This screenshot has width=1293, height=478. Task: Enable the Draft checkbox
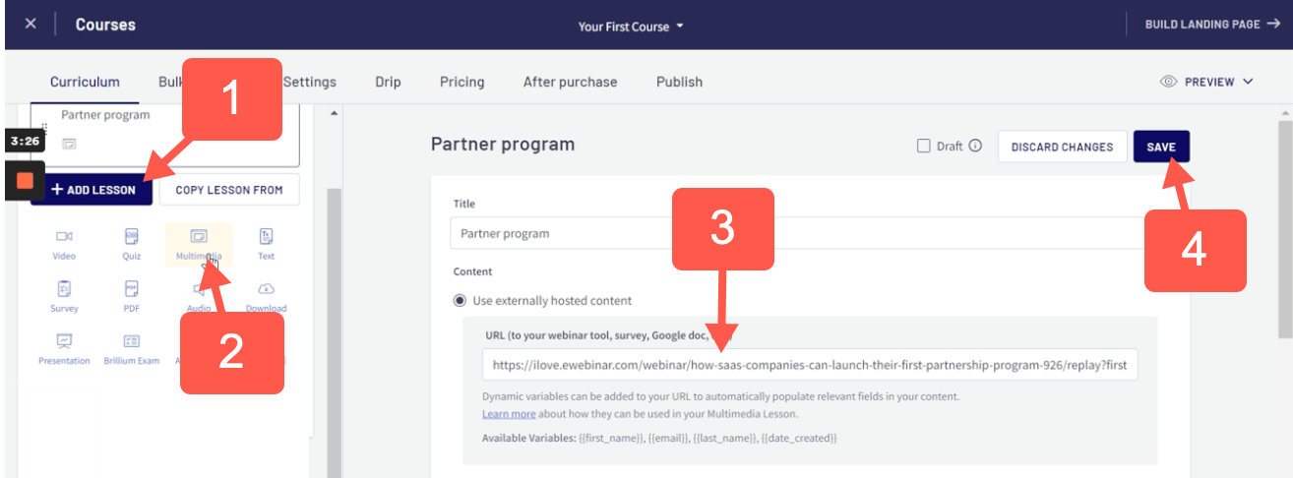pos(923,147)
